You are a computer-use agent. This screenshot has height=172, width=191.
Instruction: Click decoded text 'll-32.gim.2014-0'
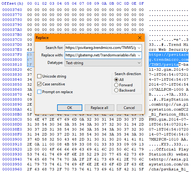[x=169, y=69]
